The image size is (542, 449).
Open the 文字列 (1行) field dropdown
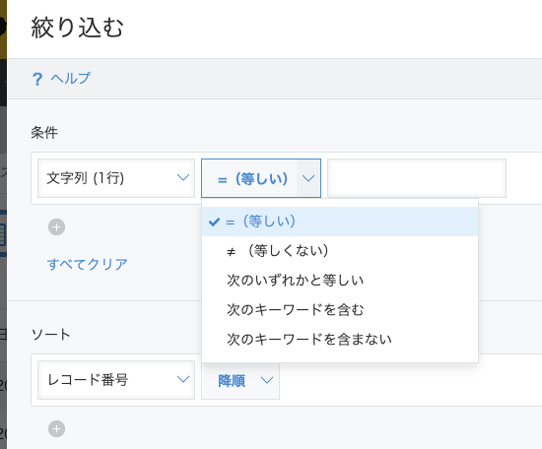point(116,178)
